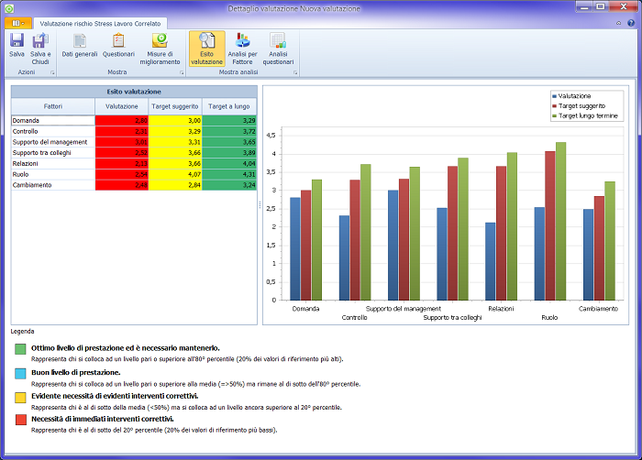The height and width of the screenshot is (460, 642).
Task: Click Salva e Chiudi in ribbon
Action: (x=39, y=45)
